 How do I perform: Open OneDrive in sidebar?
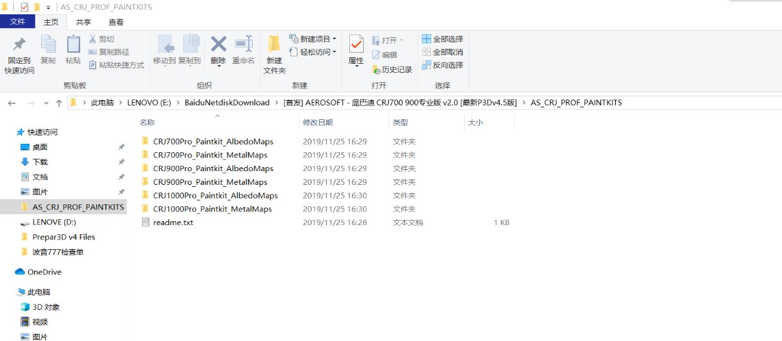click(x=44, y=272)
